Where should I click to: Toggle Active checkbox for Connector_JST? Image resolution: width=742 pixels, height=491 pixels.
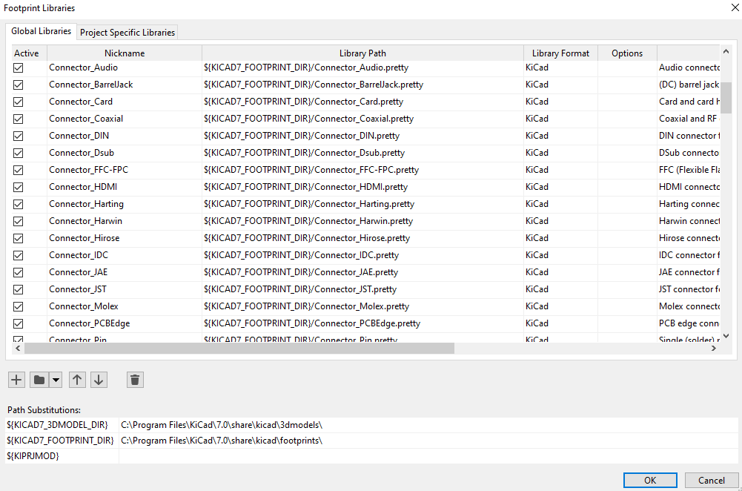coord(18,289)
